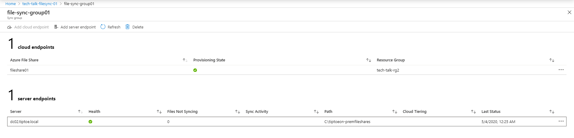Open more options for dc02.tiptoe.local row
This screenshot has height=138, width=574.
(x=561, y=121)
